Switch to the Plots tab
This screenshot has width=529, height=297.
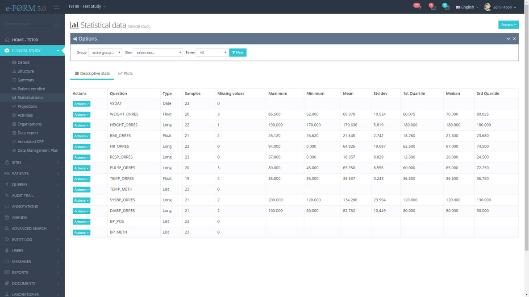click(125, 73)
